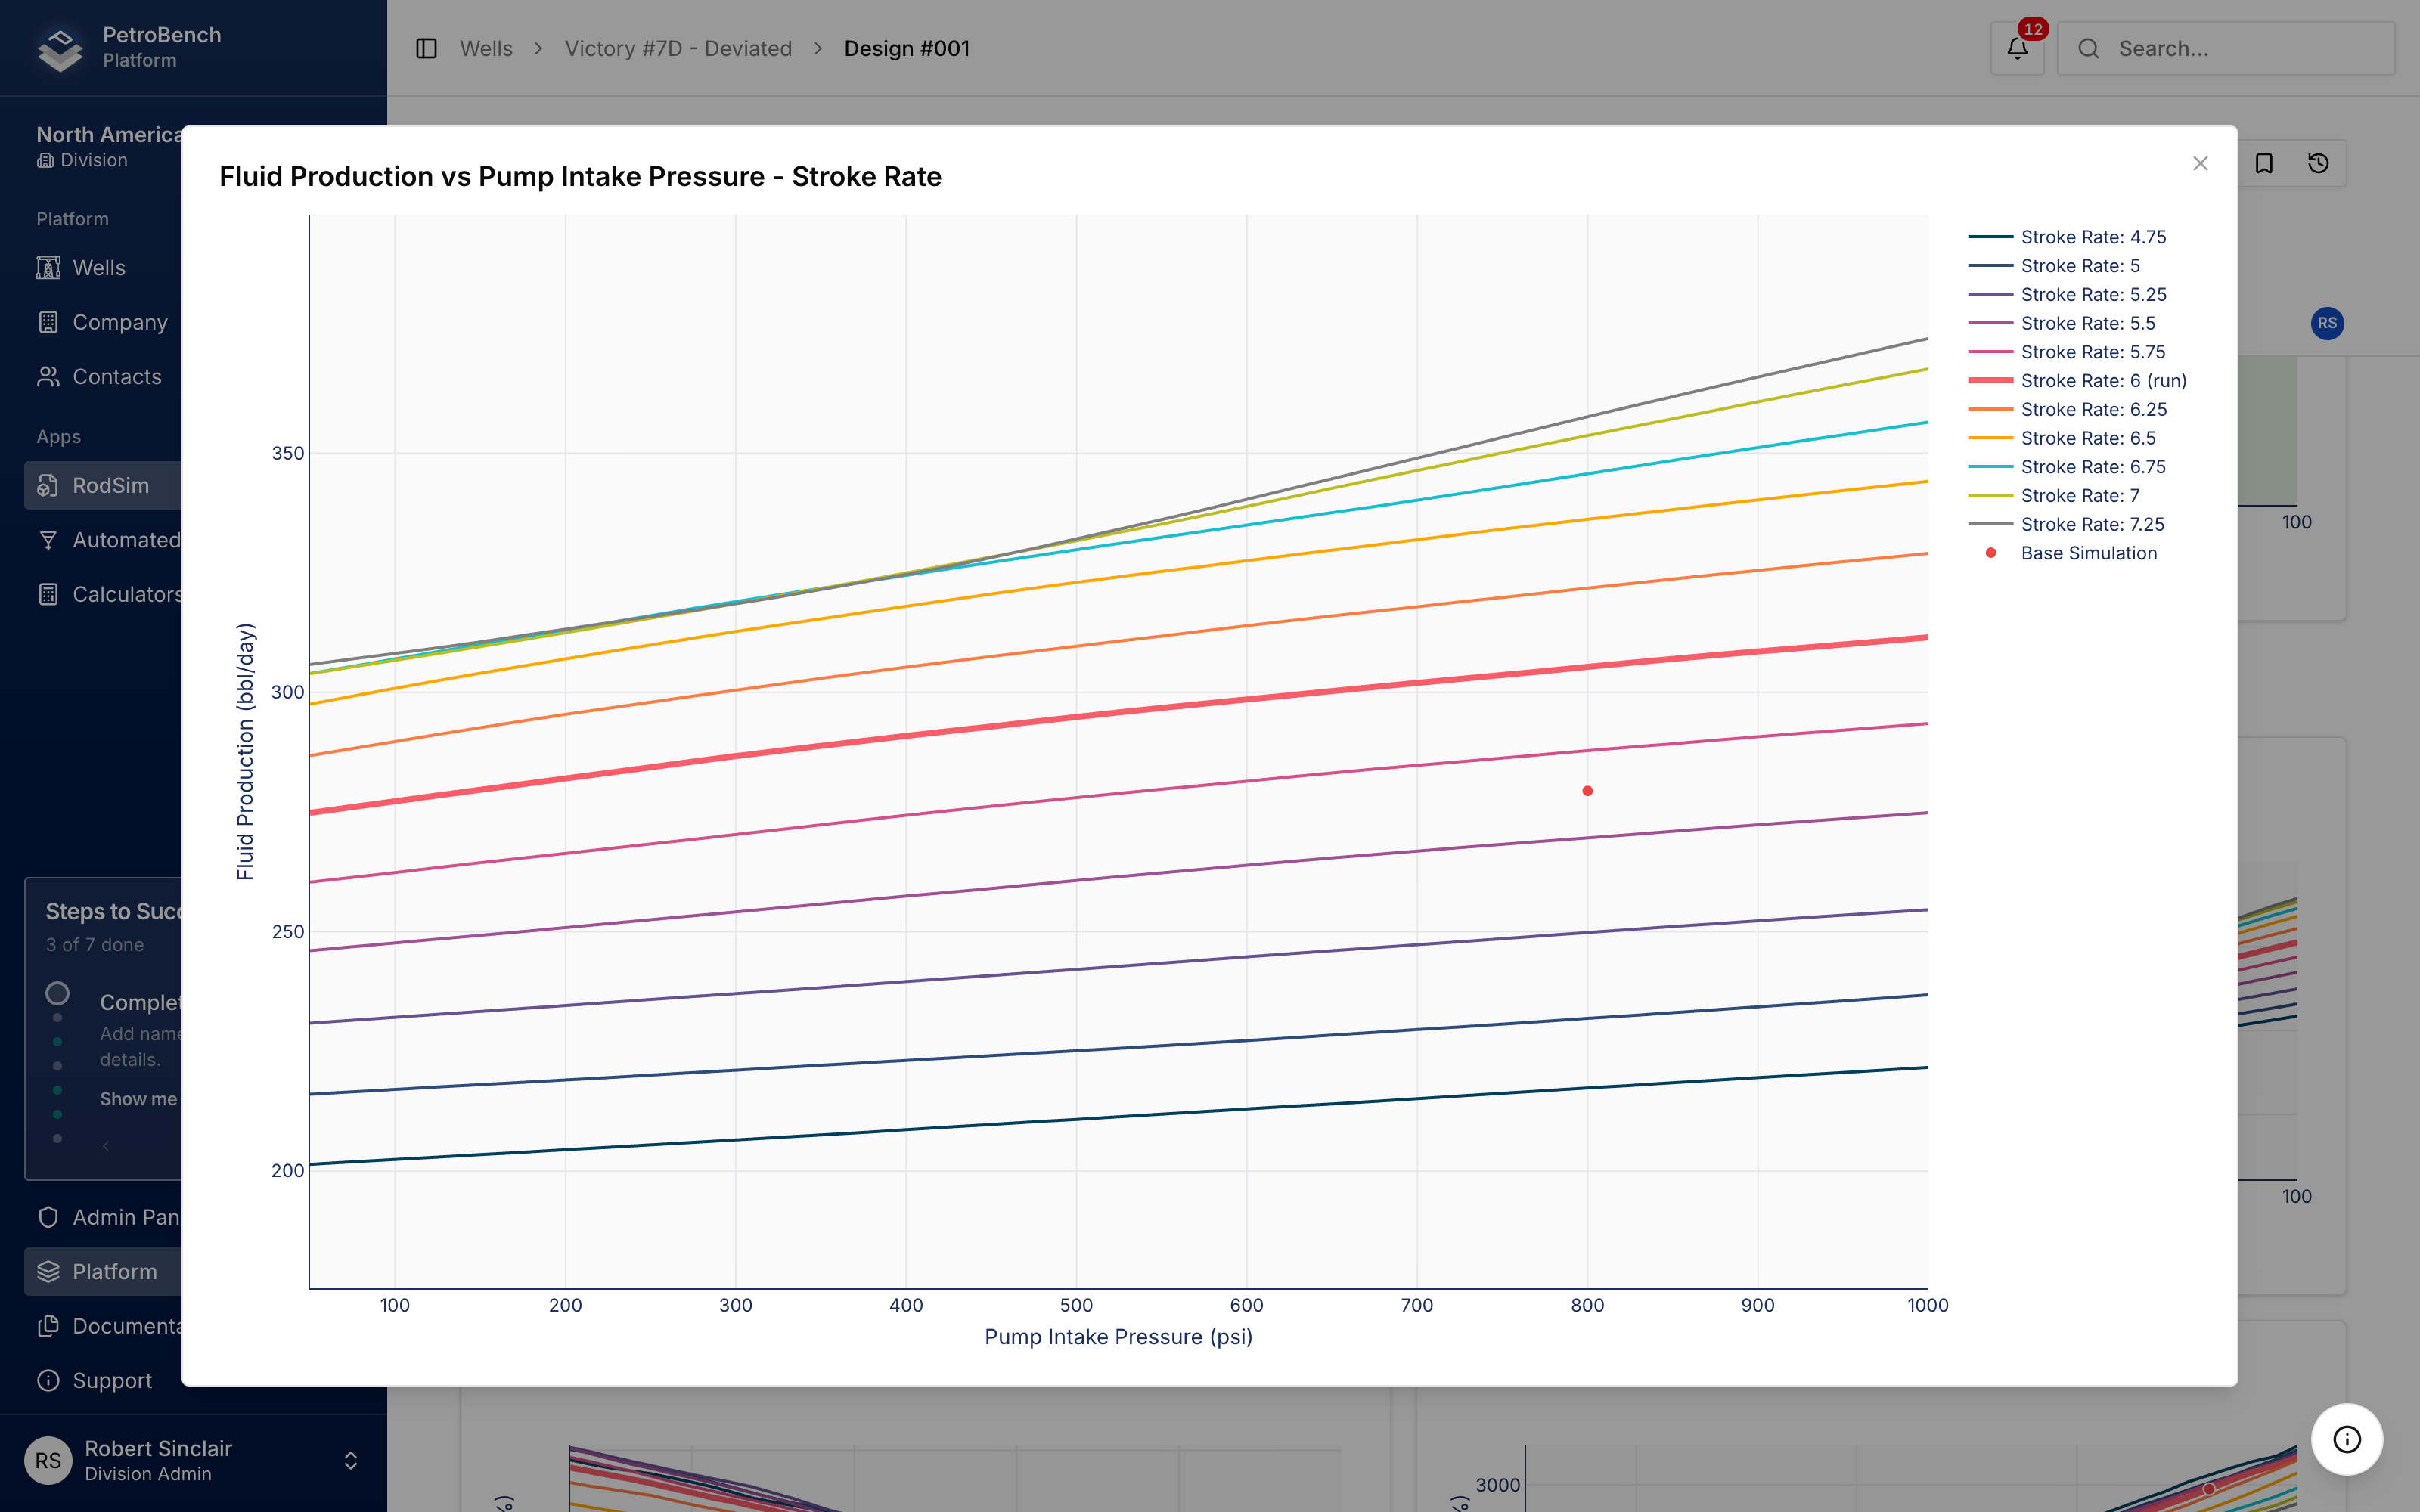Open the history clock icon

[x=2318, y=163]
